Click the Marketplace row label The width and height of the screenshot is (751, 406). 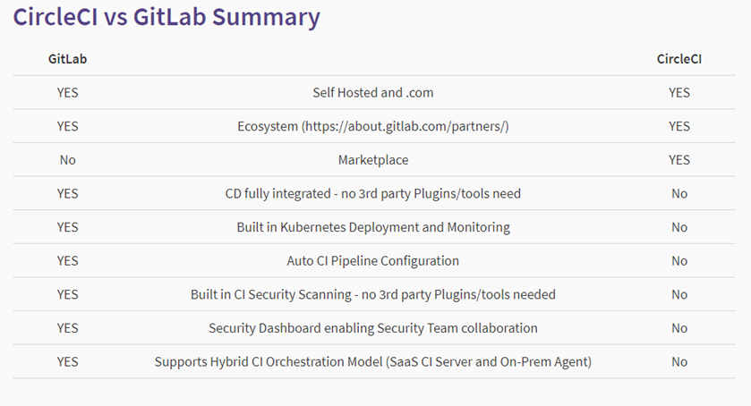(x=372, y=159)
